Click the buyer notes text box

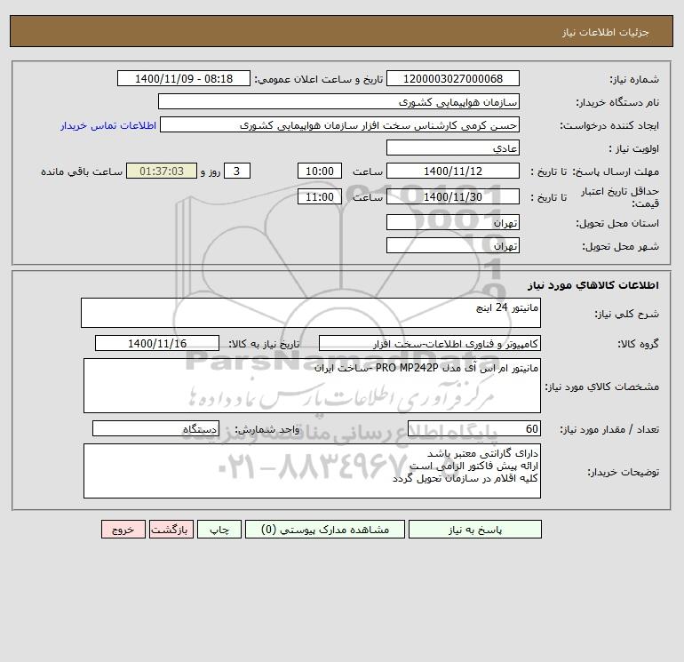point(312,471)
